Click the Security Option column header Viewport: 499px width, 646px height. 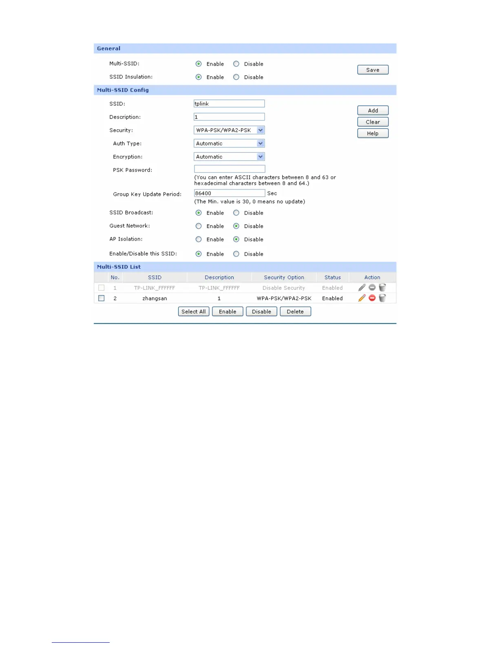coord(284,277)
